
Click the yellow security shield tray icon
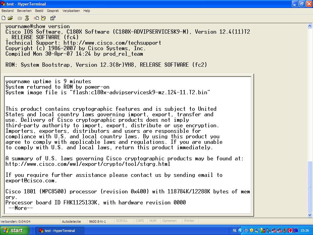pos(252,230)
